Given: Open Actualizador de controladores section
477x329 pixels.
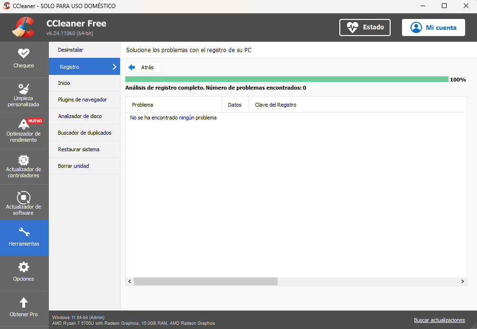Looking at the screenshot, I should coord(24,166).
